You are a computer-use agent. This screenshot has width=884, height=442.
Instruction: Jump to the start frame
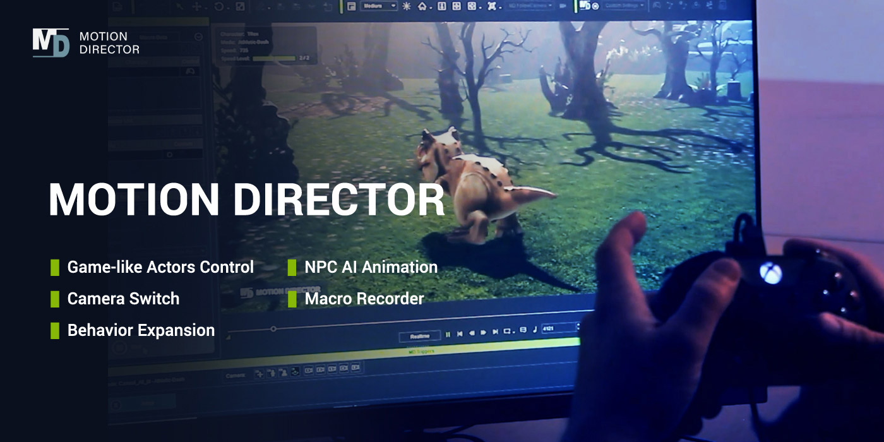click(x=460, y=333)
